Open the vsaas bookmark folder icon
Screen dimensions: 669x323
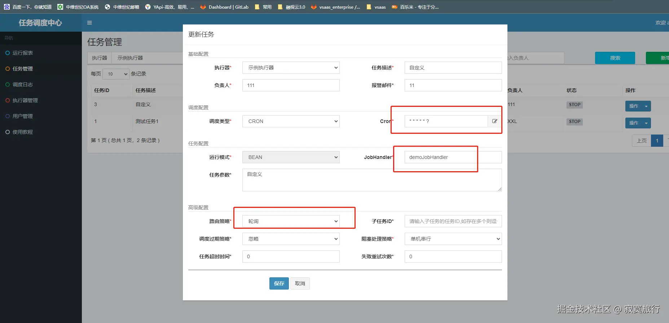(x=369, y=7)
